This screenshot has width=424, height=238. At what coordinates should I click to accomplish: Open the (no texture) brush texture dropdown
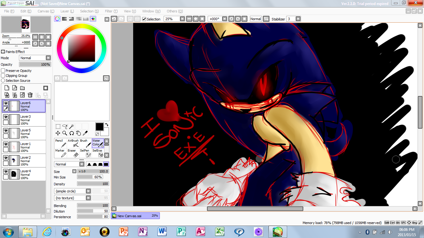point(88,198)
